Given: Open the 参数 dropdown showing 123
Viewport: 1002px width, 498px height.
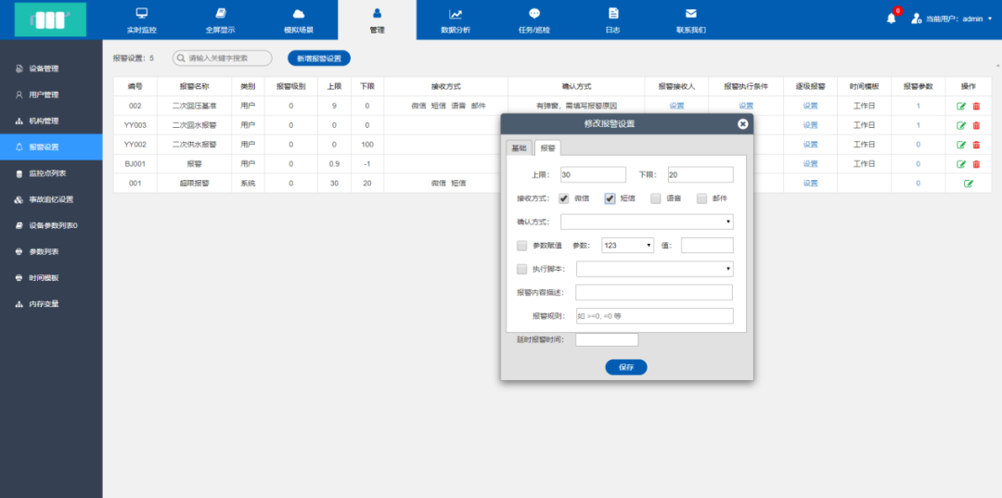Looking at the screenshot, I should (x=627, y=245).
